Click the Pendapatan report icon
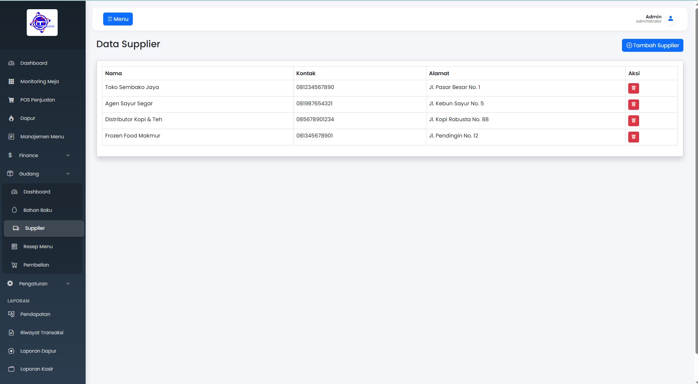Image resolution: width=698 pixels, height=384 pixels. tap(11, 314)
